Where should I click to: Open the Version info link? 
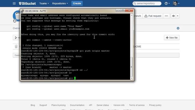point(119,105)
